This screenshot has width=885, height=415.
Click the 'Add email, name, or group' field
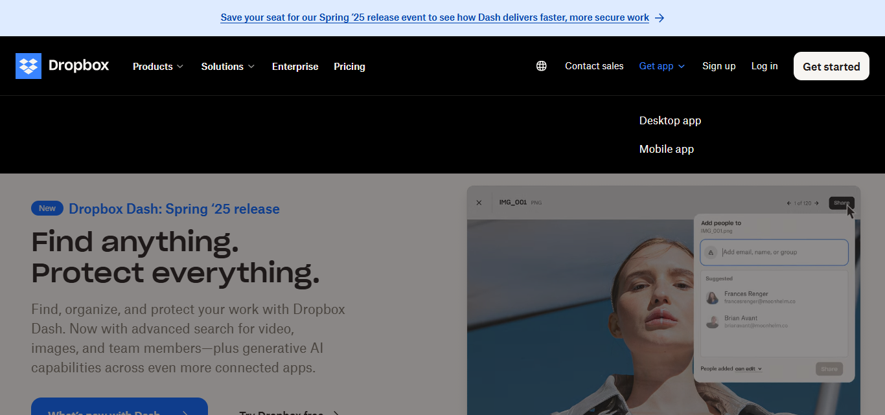pyautogui.click(x=774, y=252)
